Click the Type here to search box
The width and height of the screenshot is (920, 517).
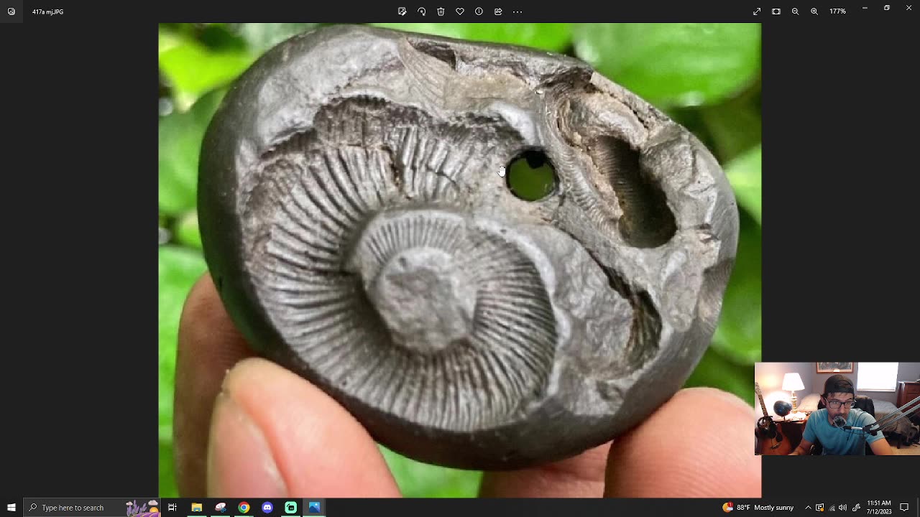coord(92,508)
